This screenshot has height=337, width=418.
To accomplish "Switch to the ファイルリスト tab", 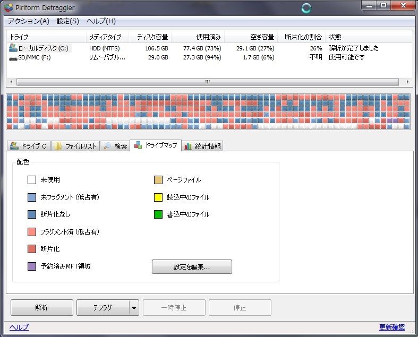I will (x=75, y=146).
